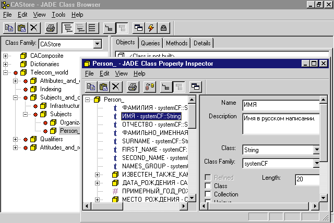Collapse the Subjects tree node
This screenshot has width=334, height=223.
coord(25,115)
